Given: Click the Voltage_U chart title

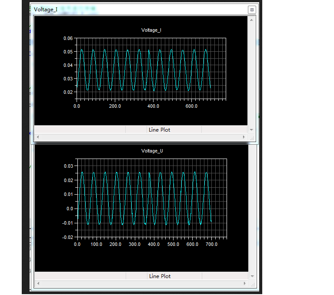Looking at the screenshot, I should [152, 151].
